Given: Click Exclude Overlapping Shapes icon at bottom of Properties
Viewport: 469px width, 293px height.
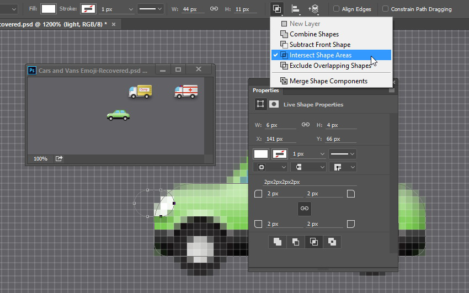Looking at the screenshot, I should [x=332, y=242].
